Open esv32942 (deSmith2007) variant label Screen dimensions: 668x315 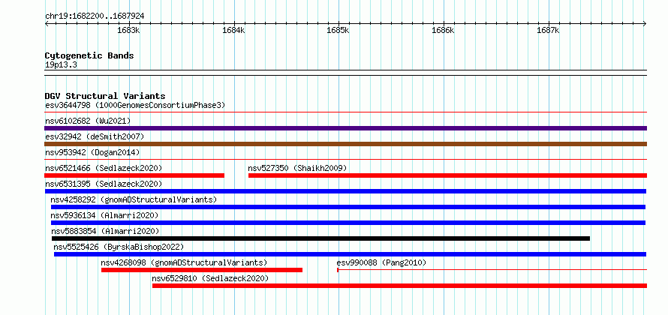pyautogui.click(x=95, y=136)
